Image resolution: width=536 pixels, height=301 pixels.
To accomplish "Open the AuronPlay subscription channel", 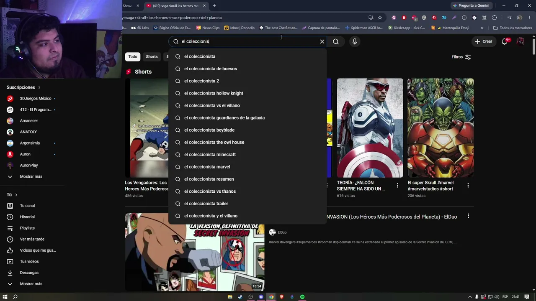I will (29, 166).
